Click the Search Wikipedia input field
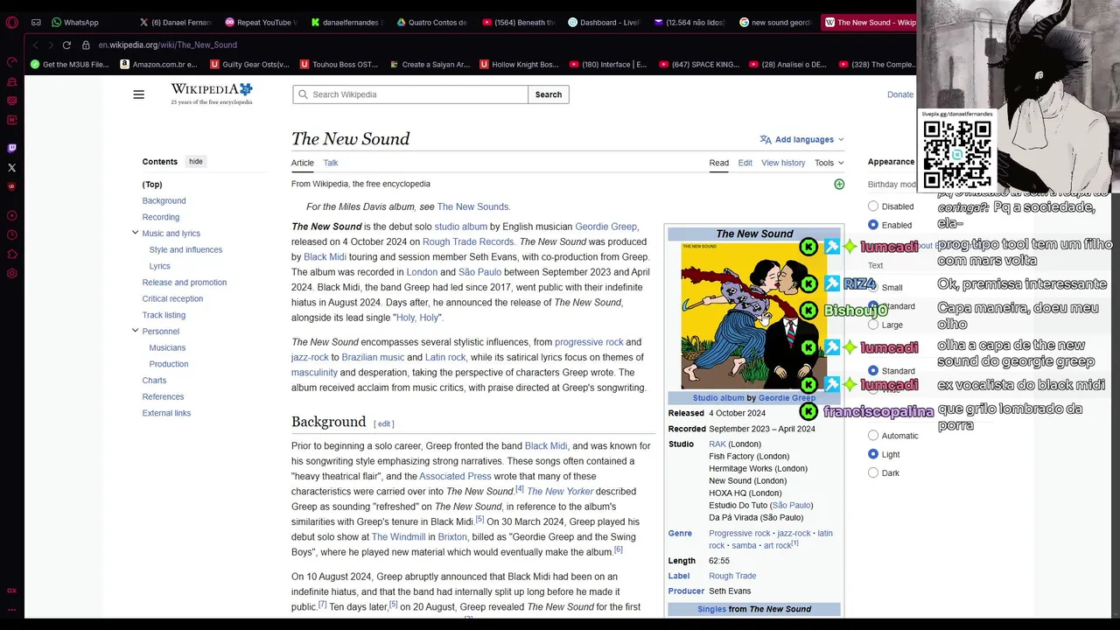The image size is (1120, 630). tap(410, 94)
